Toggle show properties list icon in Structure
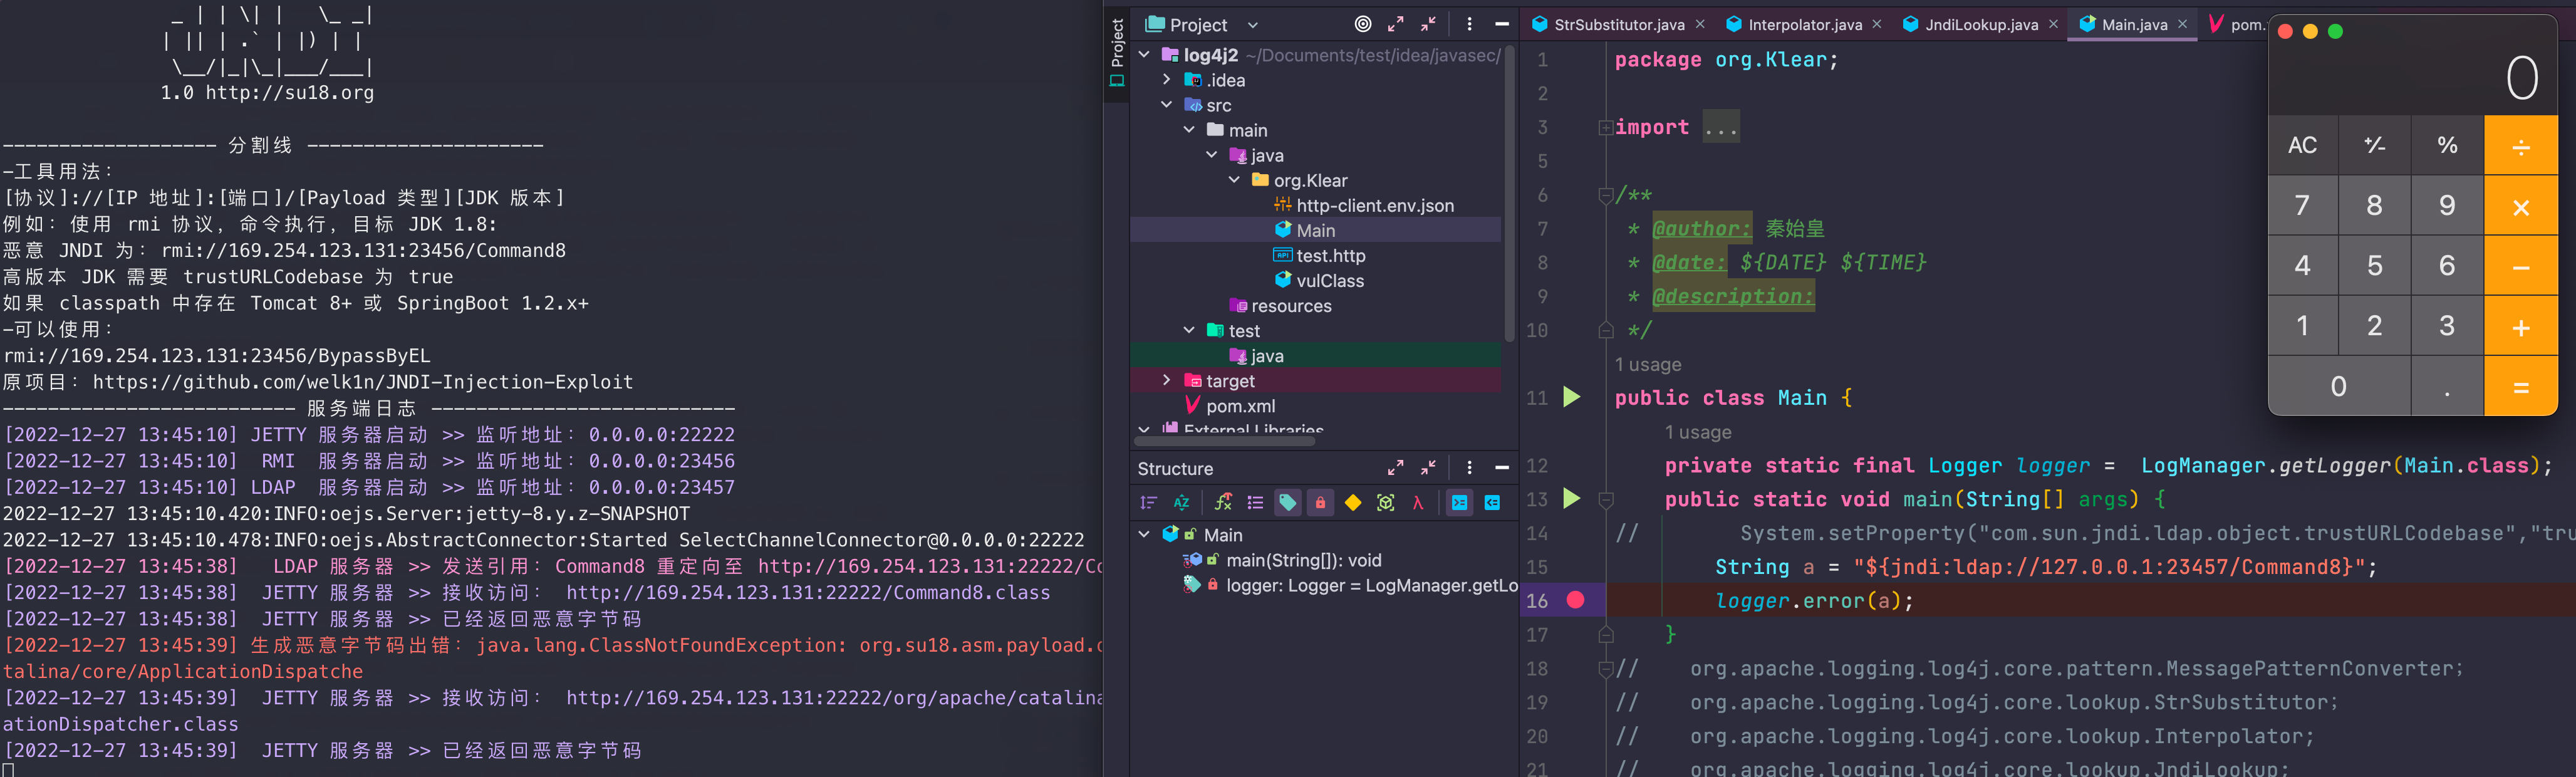 [x=1255, y=503]
